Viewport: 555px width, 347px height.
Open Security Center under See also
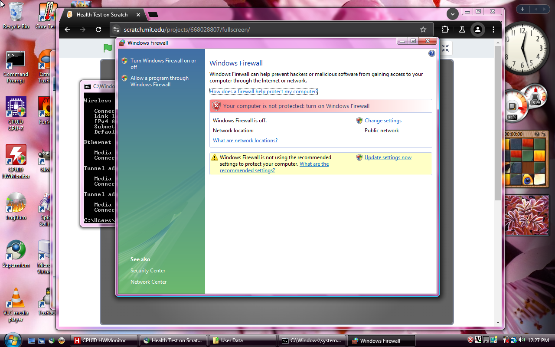148,271
